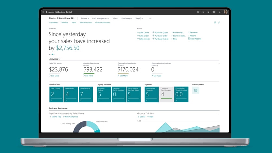Open the Sales Orders tile
The height and width of the screenshot is (153, 272).
(x=71, y=94)
